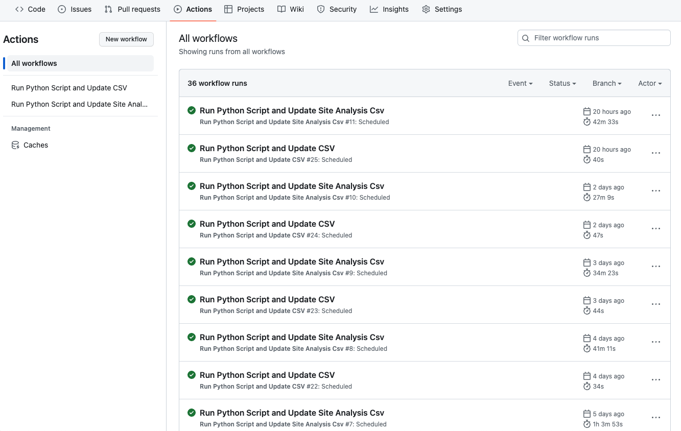Click calendar icon on run #11 row
The height and width of the screenshot is (431, 681).
pos(586,111)
